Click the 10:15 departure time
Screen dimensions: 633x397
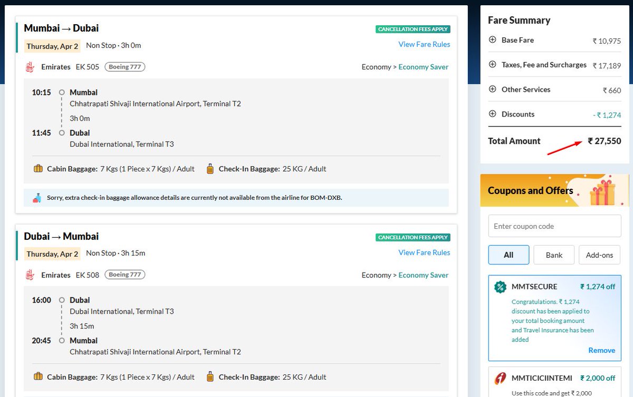[x=41, y=92]
